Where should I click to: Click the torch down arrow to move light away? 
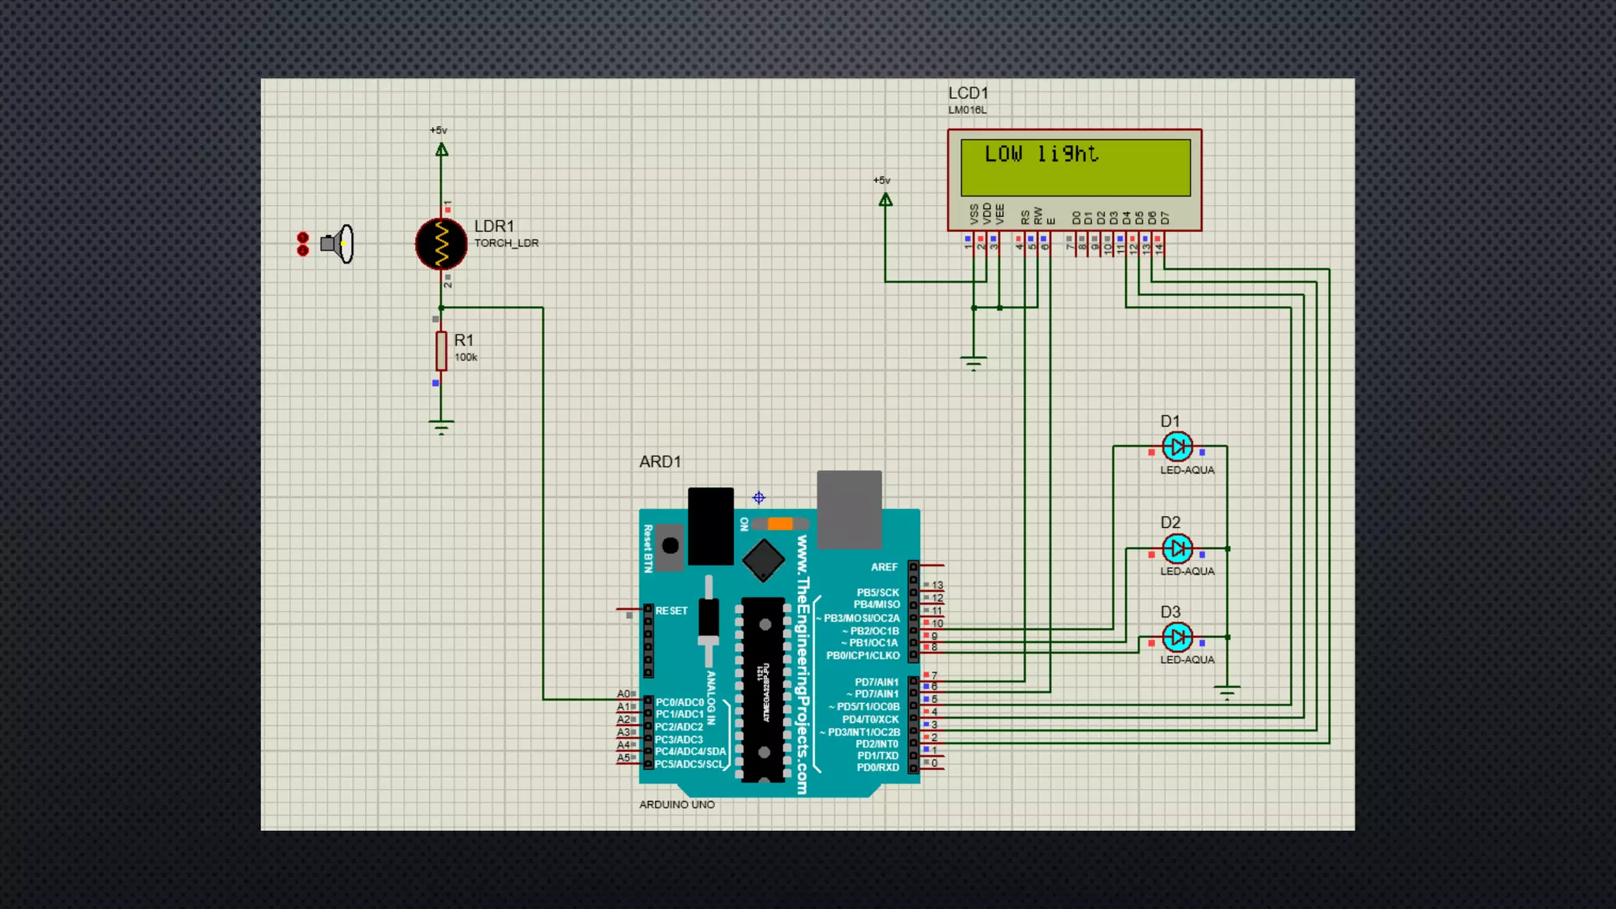[x=302, y=251]
